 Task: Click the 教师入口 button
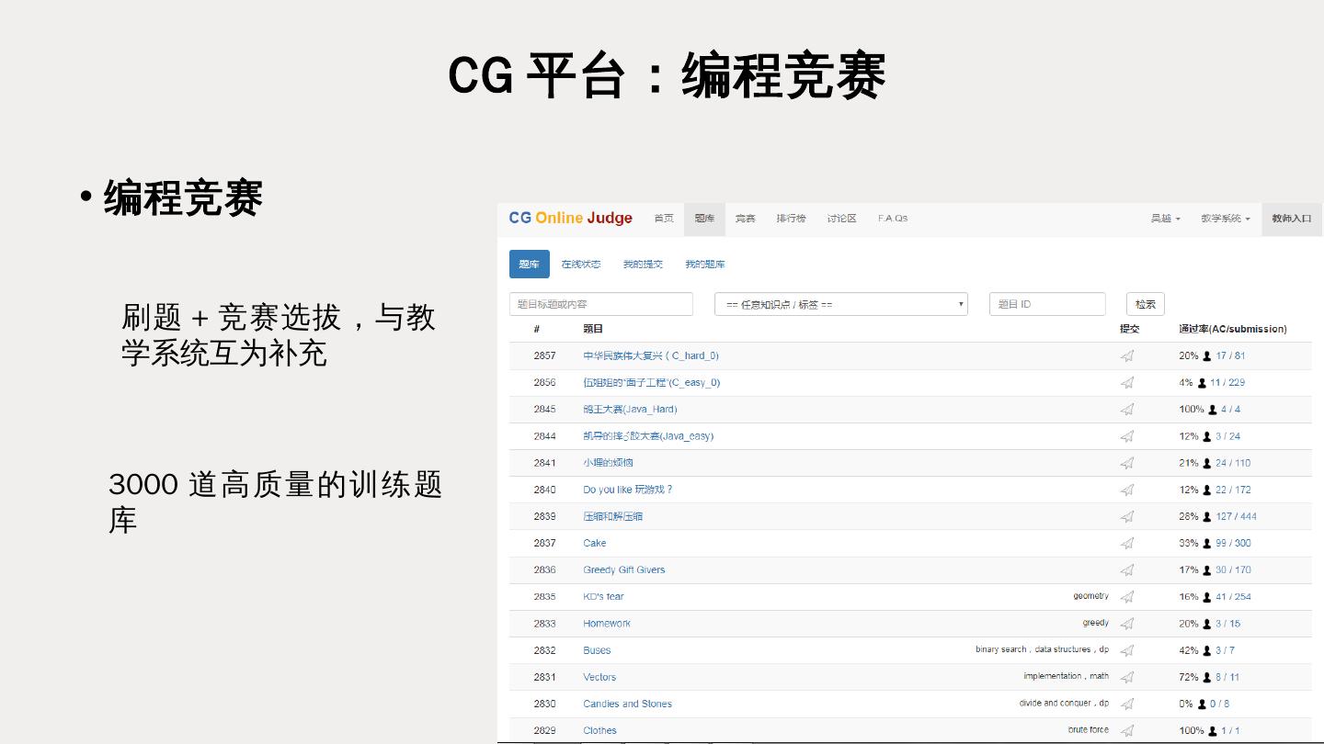click(1291, 219)
